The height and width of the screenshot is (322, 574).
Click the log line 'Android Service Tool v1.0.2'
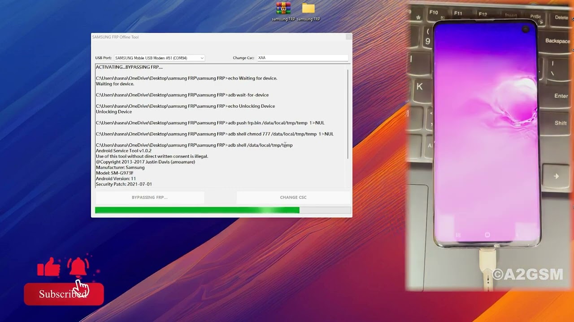coord(124,151)
